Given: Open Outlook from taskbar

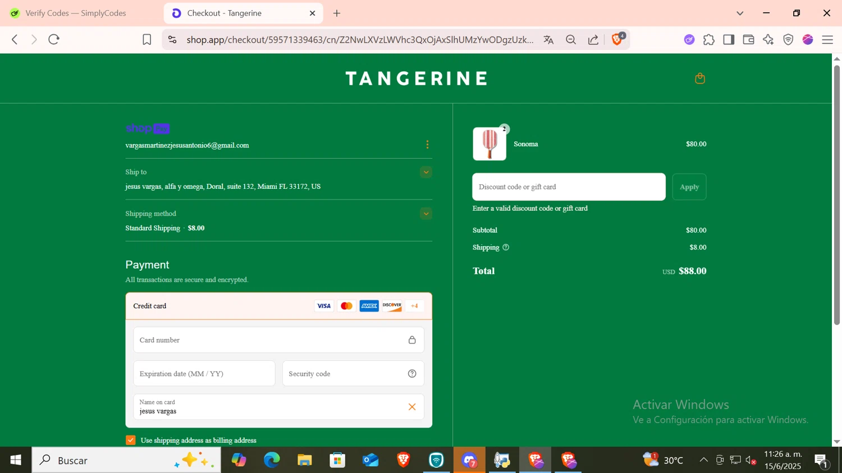Looking at the screenshot, I should tap(370, 460).
